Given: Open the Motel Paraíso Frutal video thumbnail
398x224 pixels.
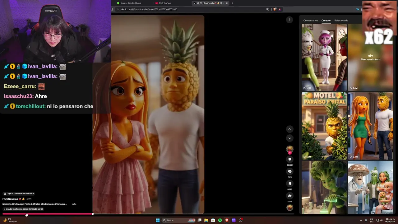Looking at the screenshot, I should [324, 126].
